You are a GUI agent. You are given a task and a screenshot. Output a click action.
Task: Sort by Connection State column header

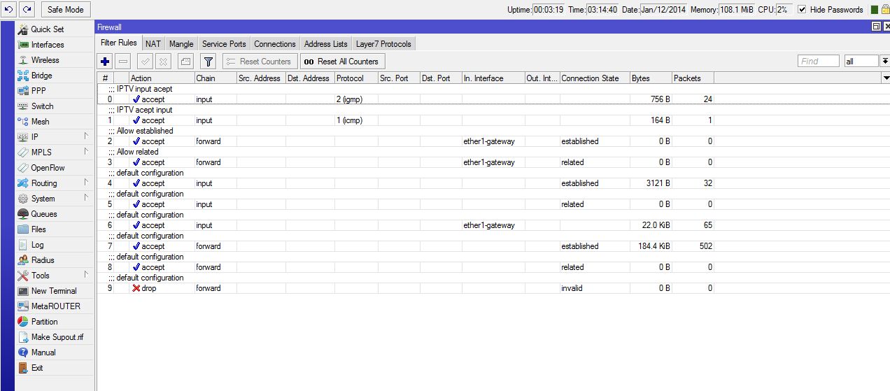coord(595,78)
